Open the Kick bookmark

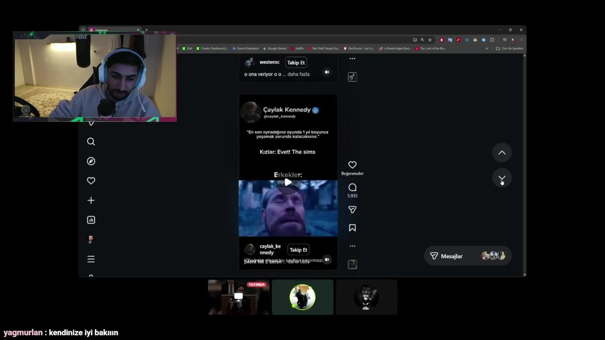(x=187, y=48)
